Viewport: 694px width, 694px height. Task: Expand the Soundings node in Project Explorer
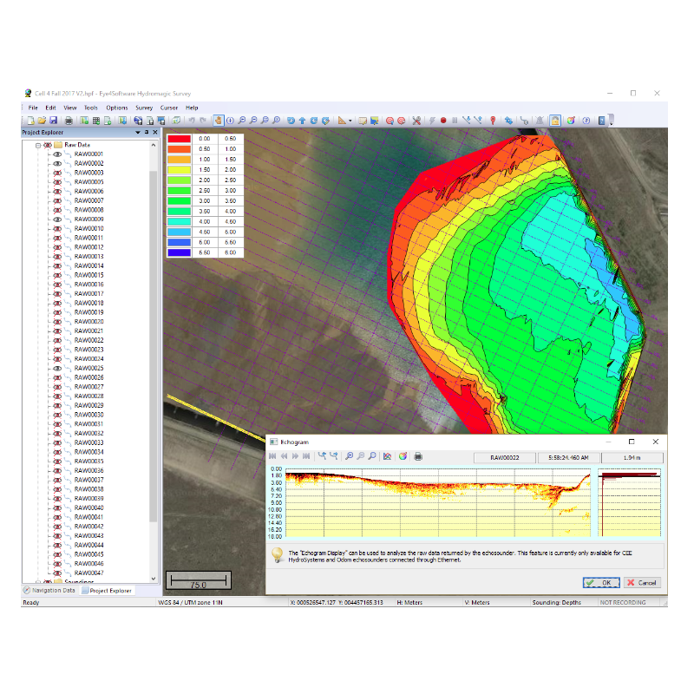coord(38,580)
